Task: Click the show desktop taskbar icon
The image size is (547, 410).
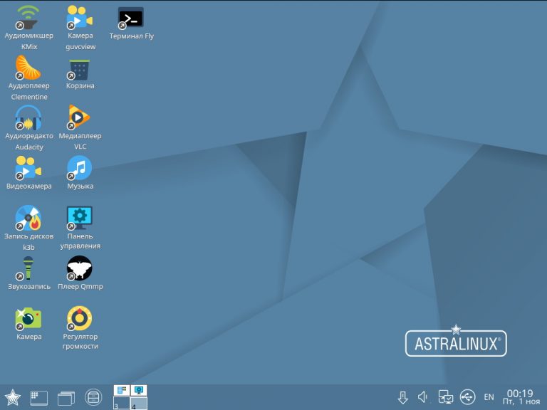Action: 38,398
